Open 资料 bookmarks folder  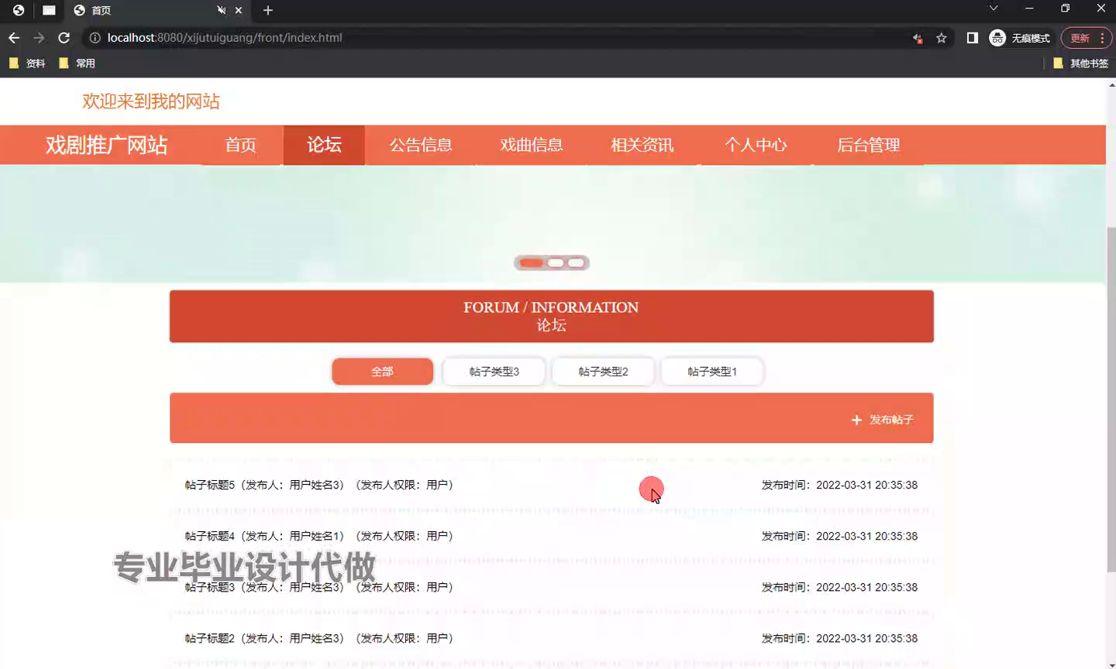[27, 63]
